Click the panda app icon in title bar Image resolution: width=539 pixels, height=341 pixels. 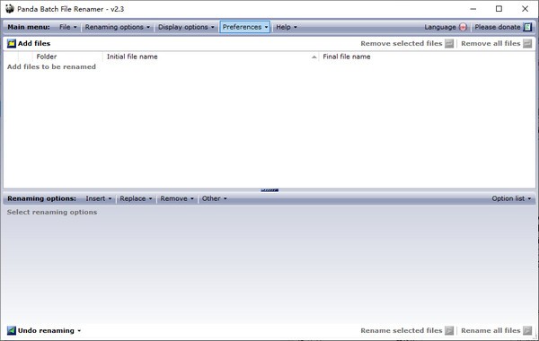point(10,9)
